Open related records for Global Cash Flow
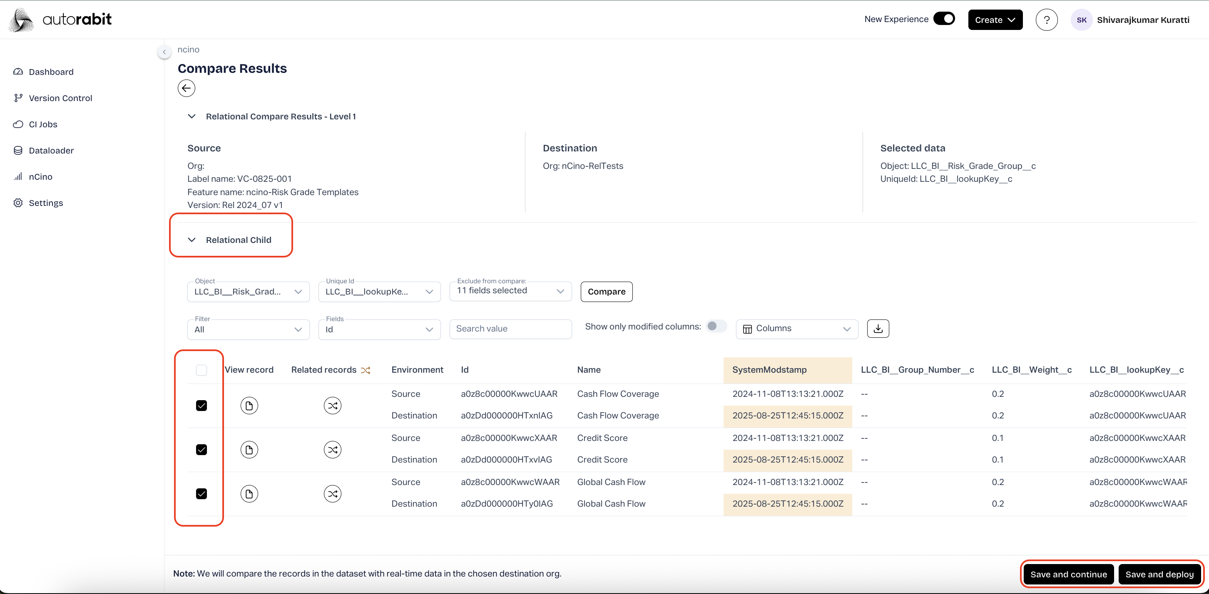This screenshot has height=594, width=1209. click(x=332, y=494)
